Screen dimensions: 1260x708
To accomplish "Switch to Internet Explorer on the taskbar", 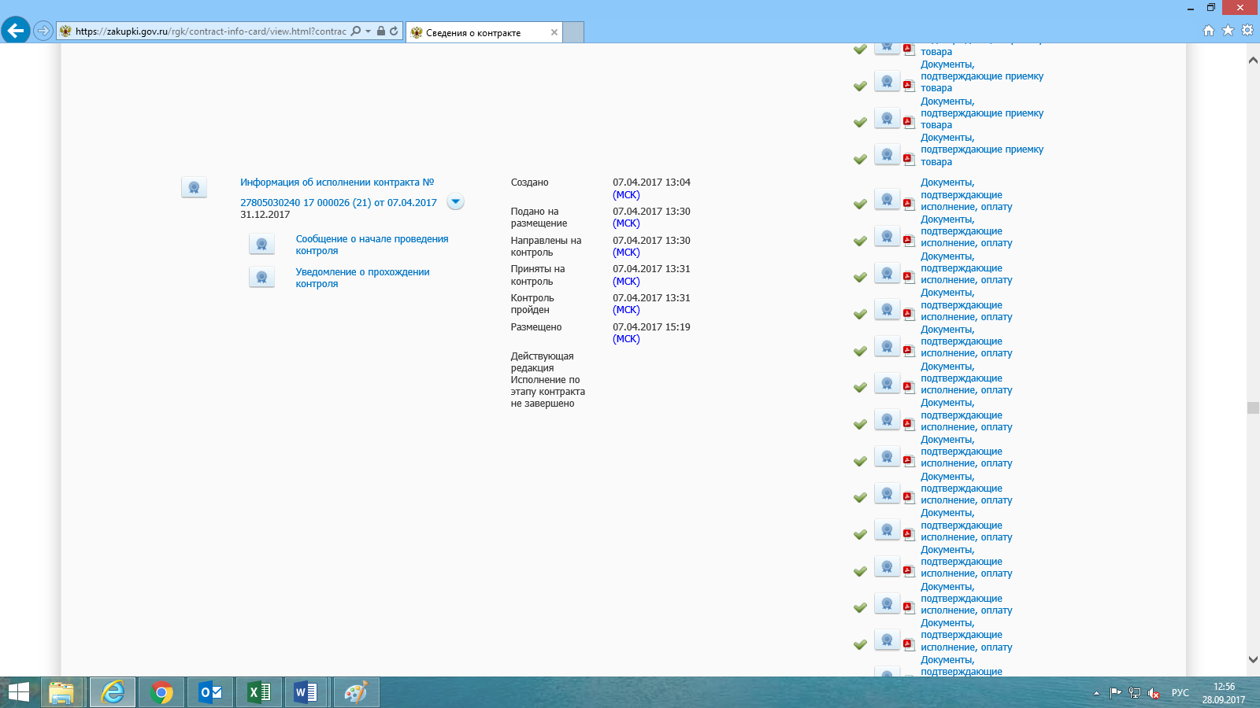I will [x=113, y=692].
